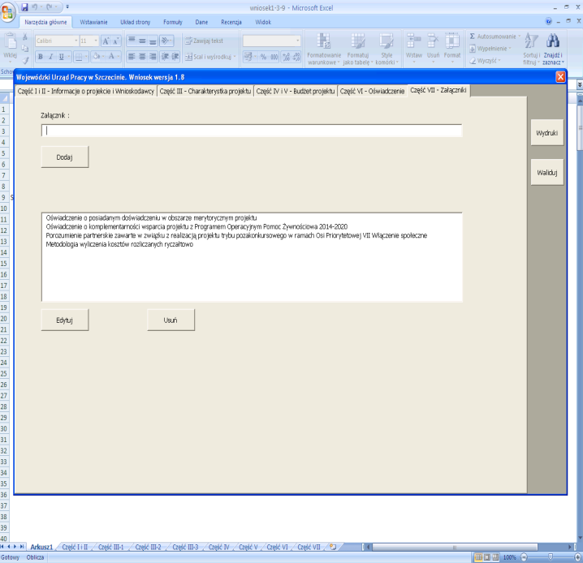Click the center text alignment icon
Screen dimensions: 583x563
click(x=142, y=57)
